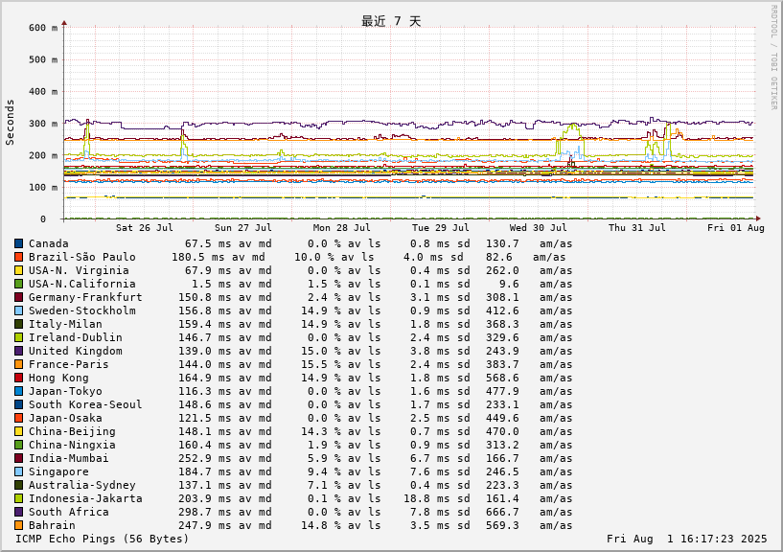Viewport: 783px width, 552px height.
Task: Click the USA-N. Virginia yellow swatch
Action: (19, 271)
